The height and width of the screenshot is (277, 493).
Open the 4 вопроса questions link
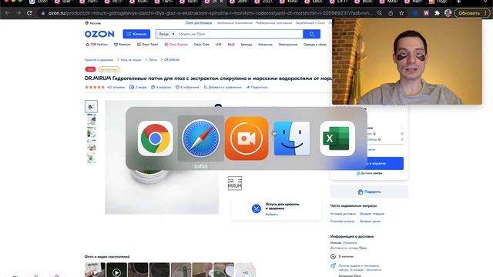click(161, 87)
